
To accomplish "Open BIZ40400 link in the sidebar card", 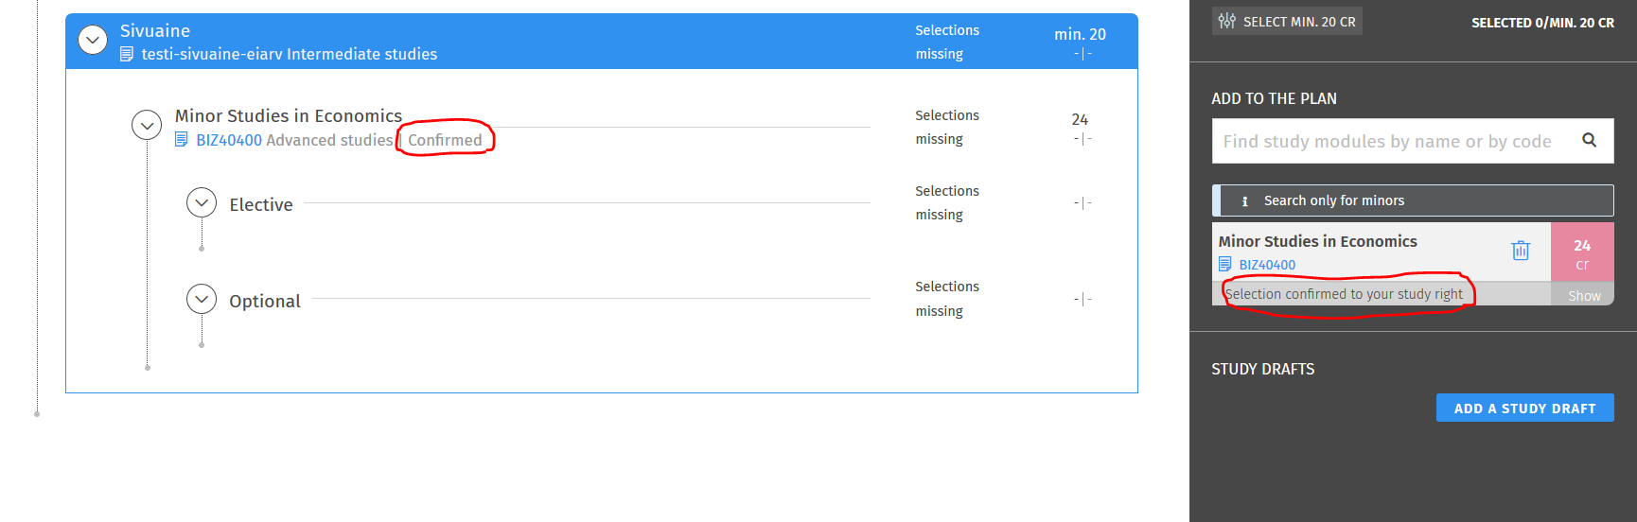I will coord(1268,265).
